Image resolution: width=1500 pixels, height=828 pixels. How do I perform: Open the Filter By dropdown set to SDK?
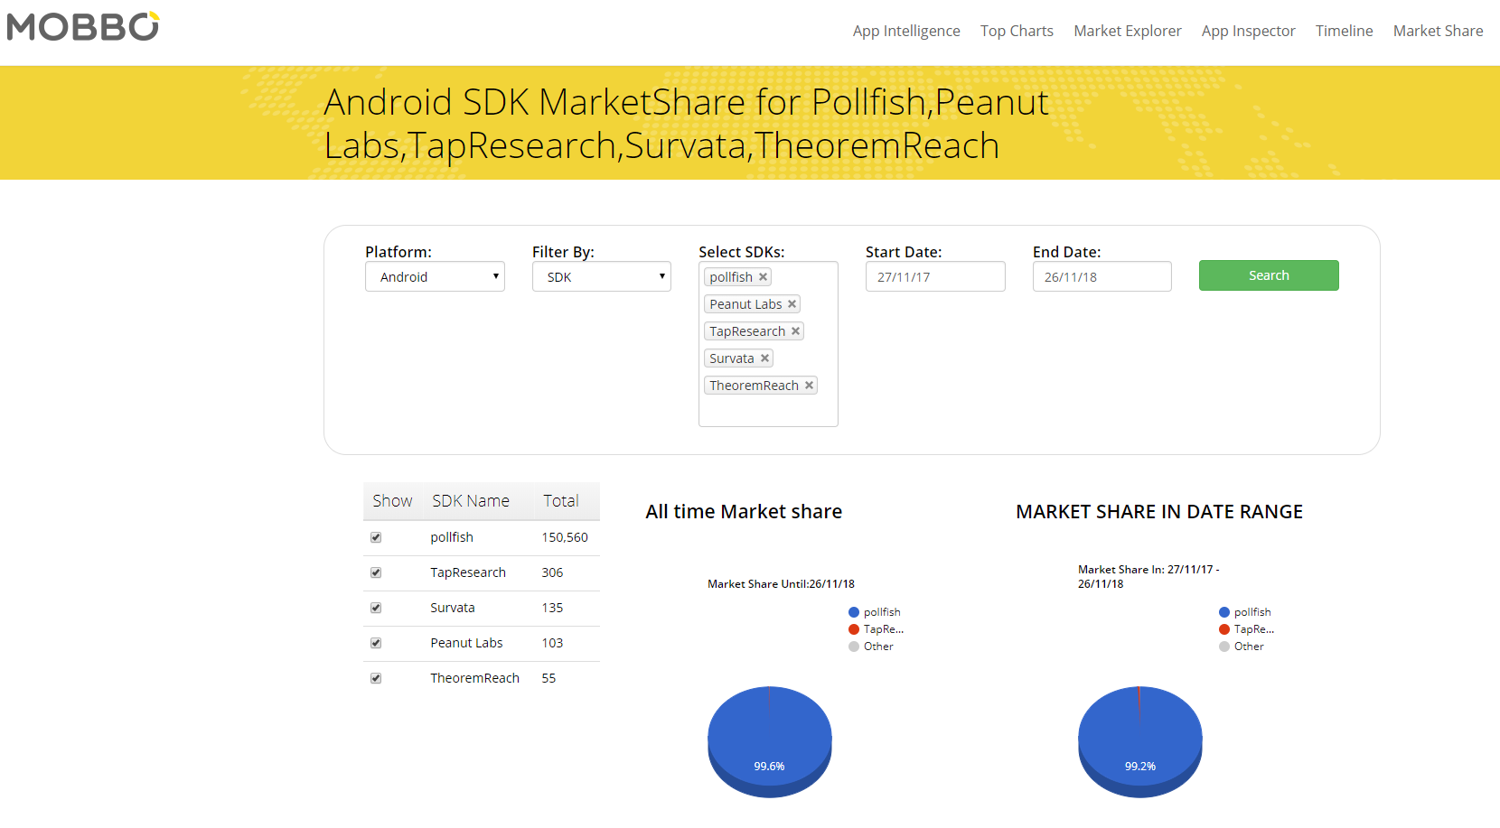(x=602, y=276)
